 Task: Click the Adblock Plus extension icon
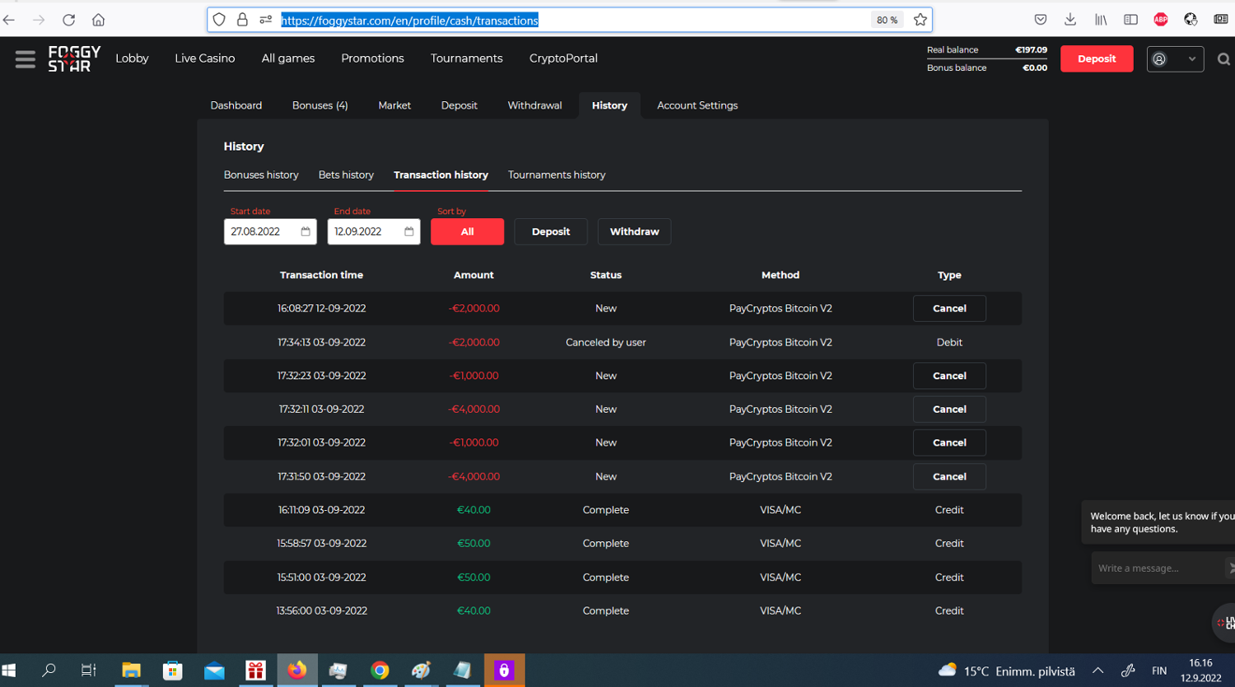1161,20
